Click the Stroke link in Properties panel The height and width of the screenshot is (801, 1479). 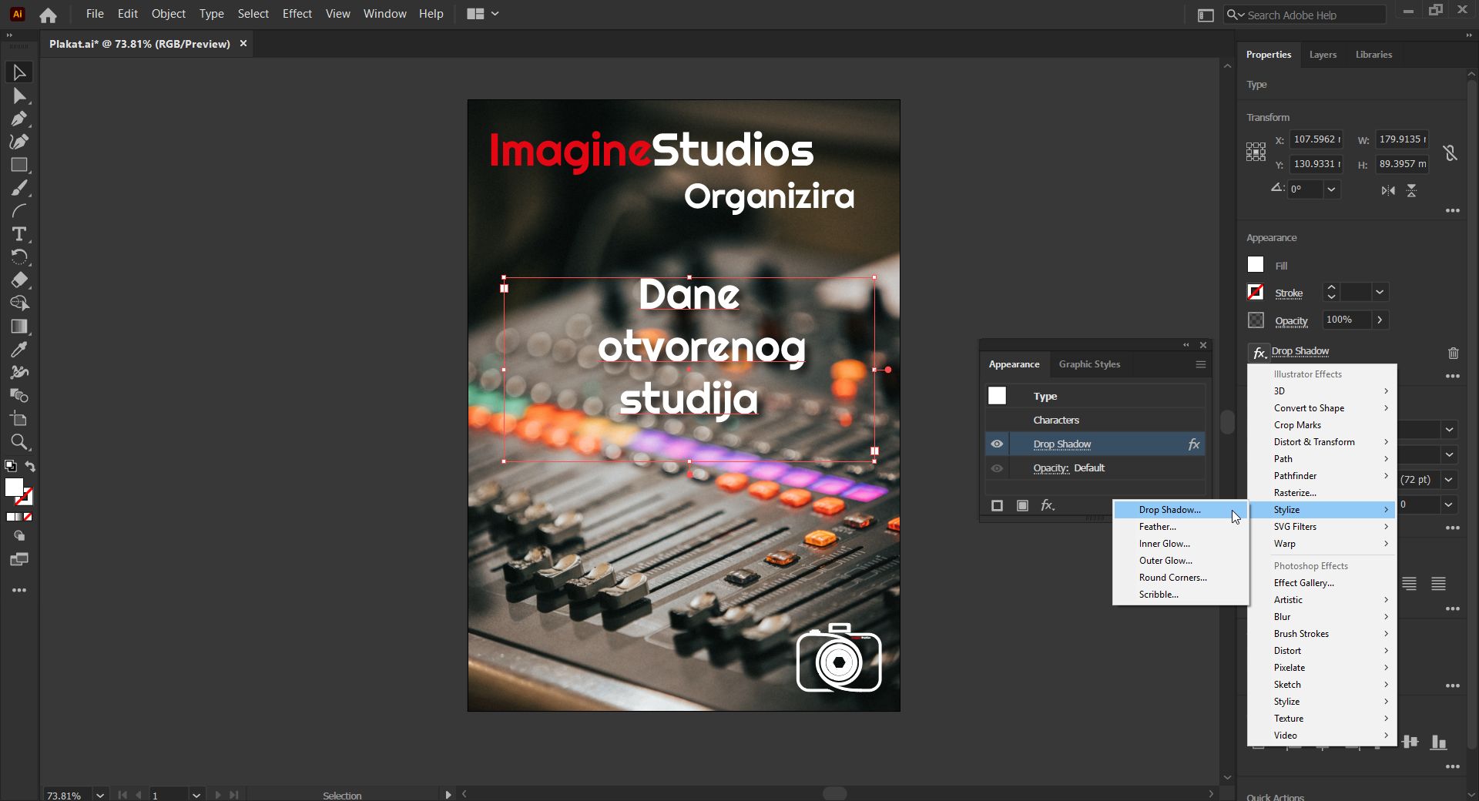tap(1289, 293)
